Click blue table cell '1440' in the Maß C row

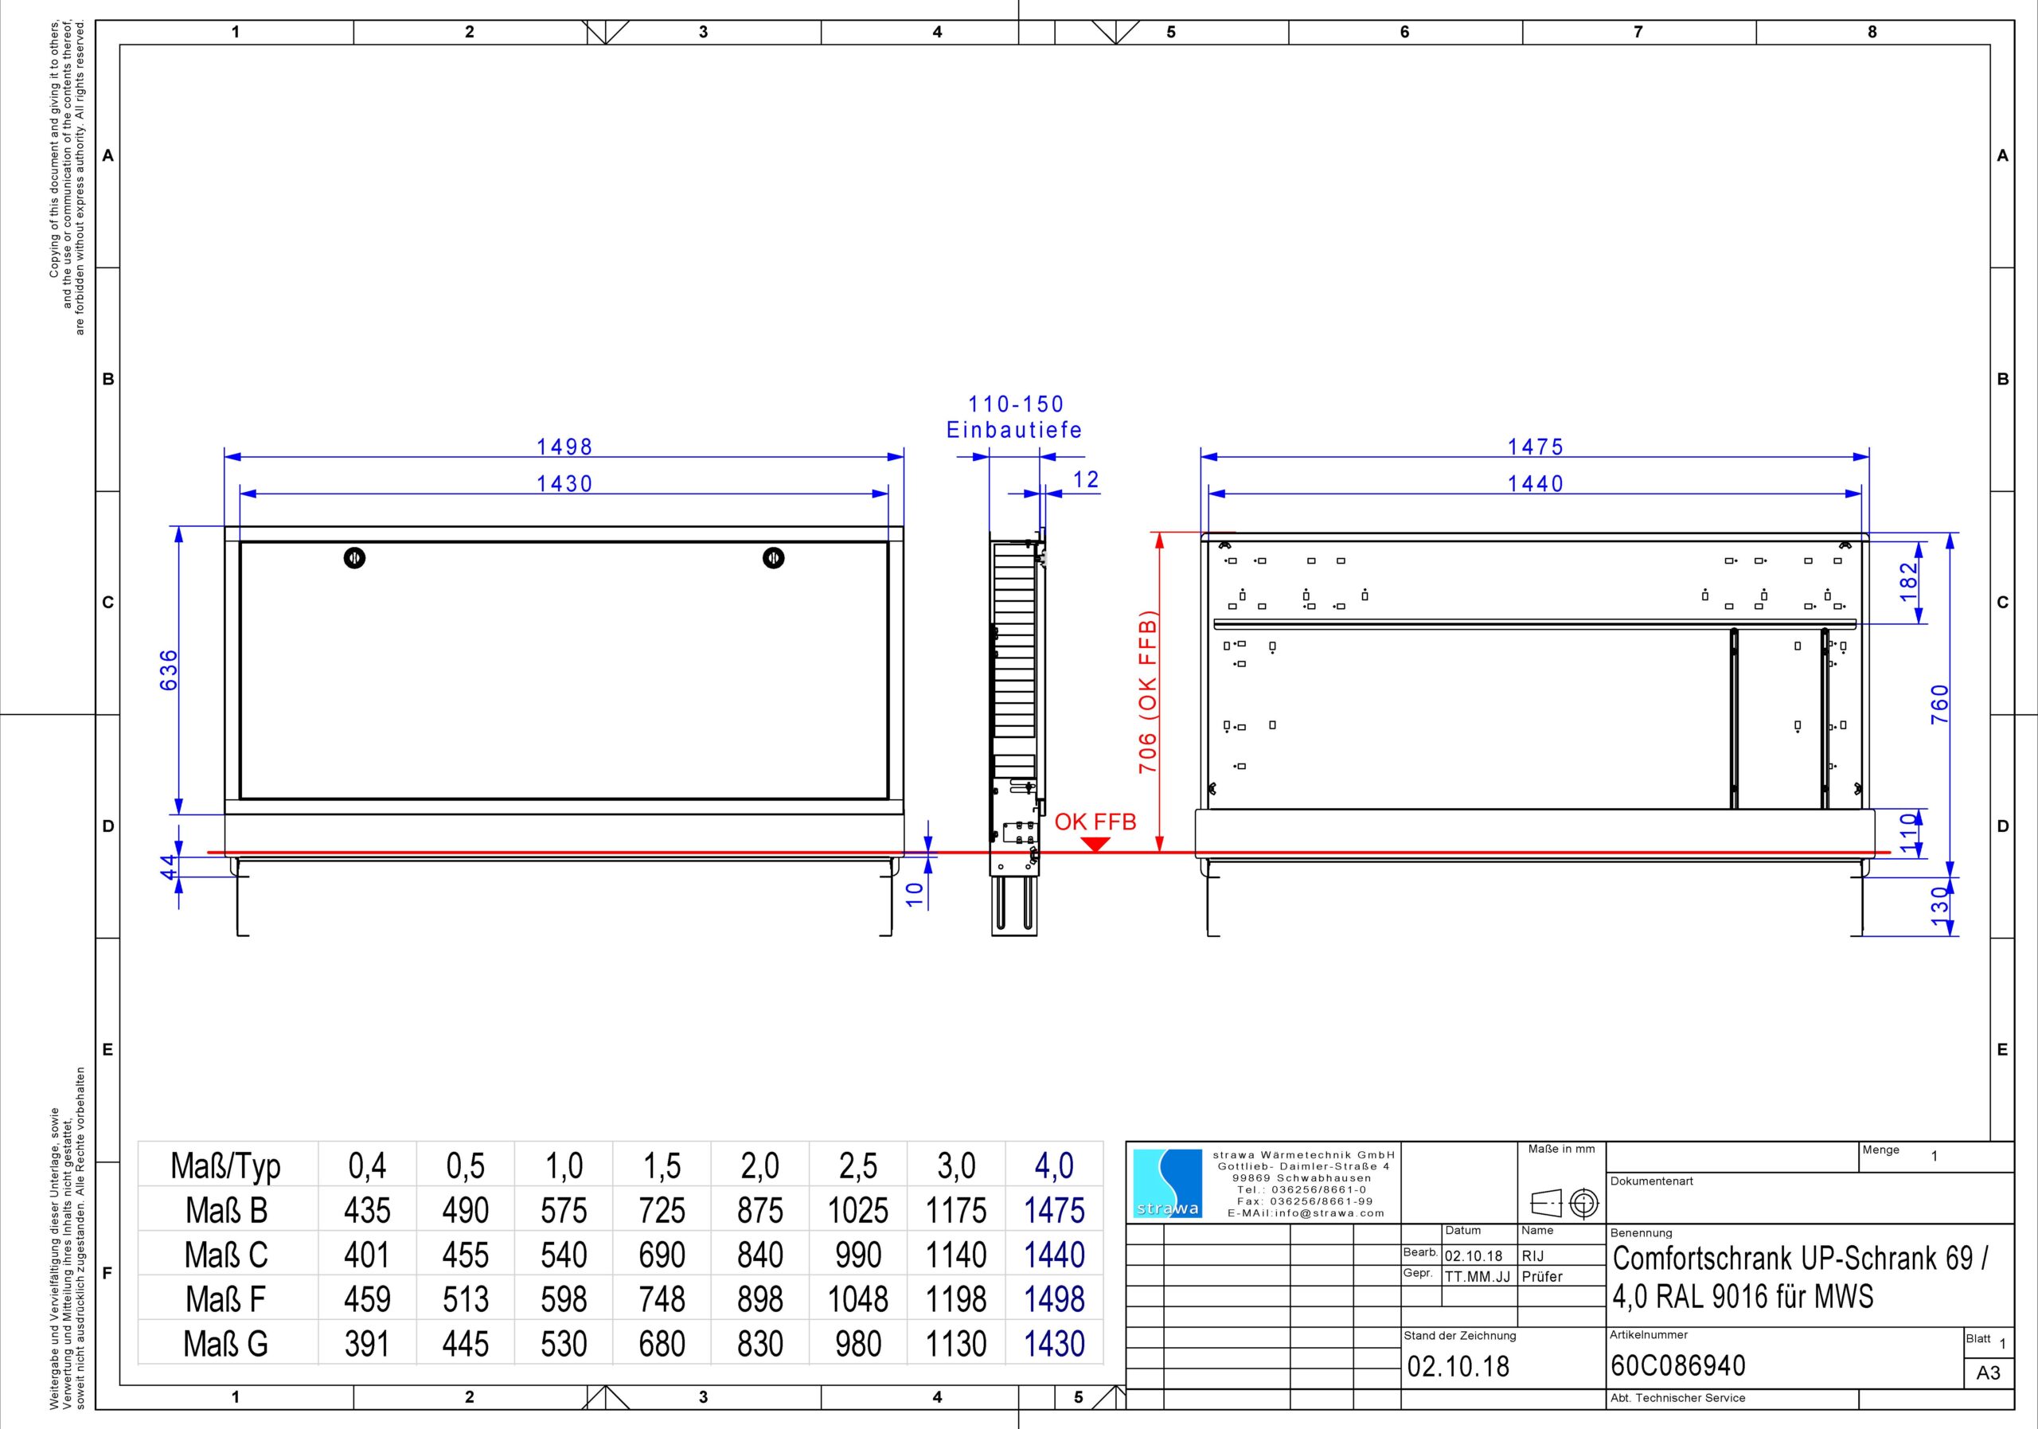click(1055, 1255)
